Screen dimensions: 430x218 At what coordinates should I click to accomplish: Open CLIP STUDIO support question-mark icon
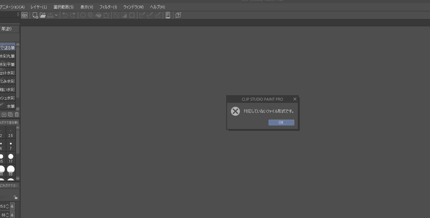(178, 15)
